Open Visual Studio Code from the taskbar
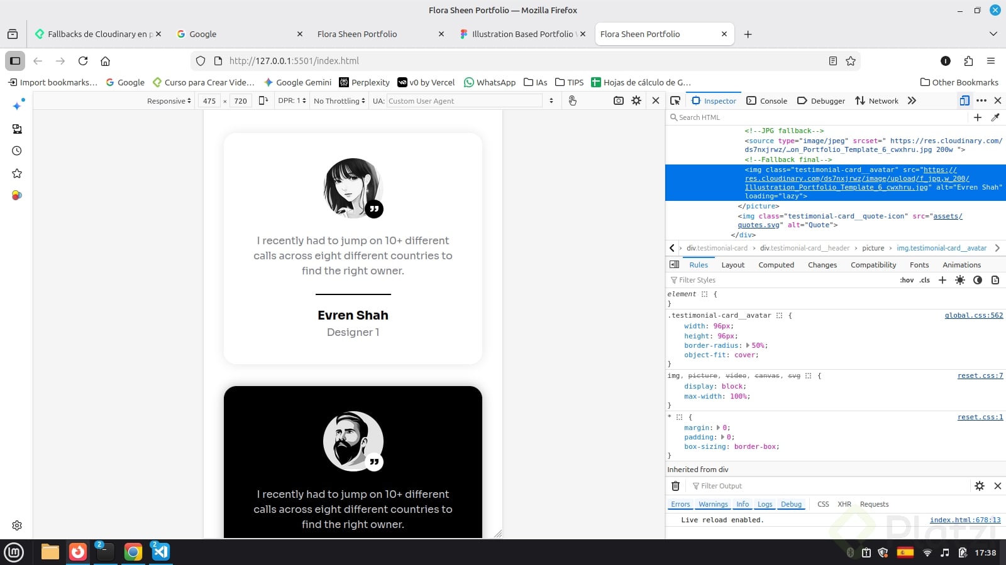Screen dimensions: 1006x565 [x=160, y=552]
